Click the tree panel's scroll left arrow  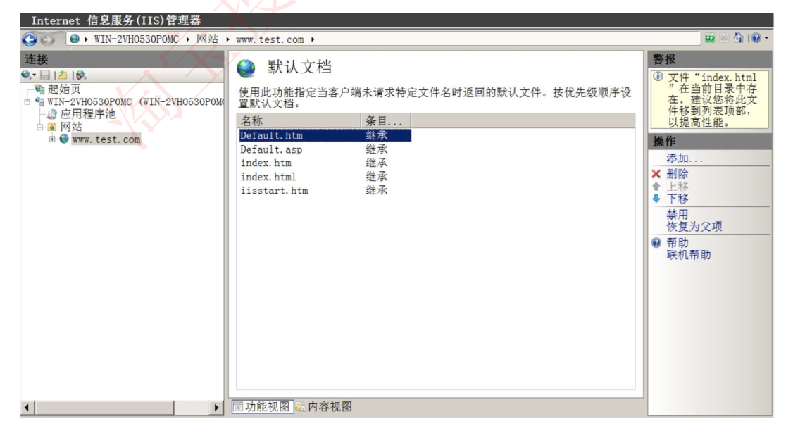pyautogui.click(x=27, y=407)
